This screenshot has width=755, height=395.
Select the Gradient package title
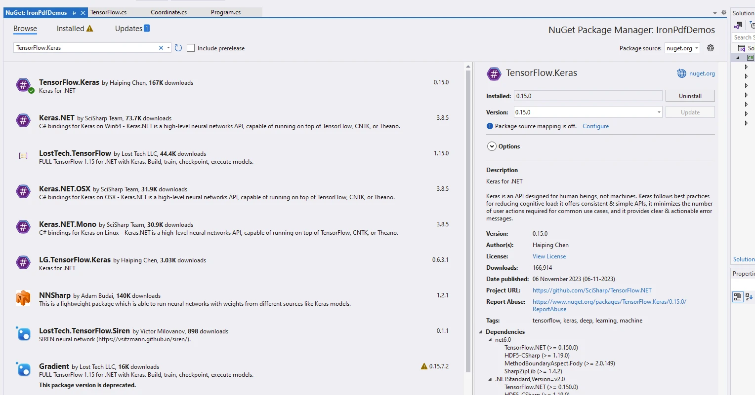[54, 366]
